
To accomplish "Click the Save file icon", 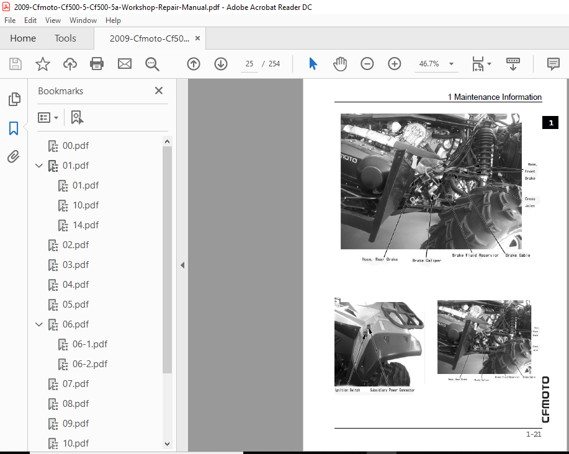I will pyautogui.click(x=16, y=64).
